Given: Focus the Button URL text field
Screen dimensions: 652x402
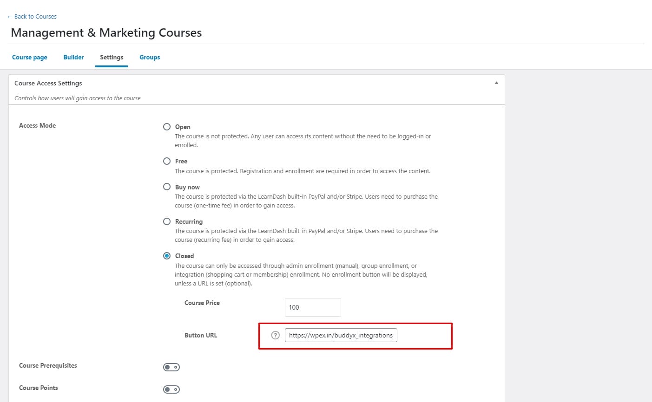Looking at the screenshot, I should coord(341,335).
